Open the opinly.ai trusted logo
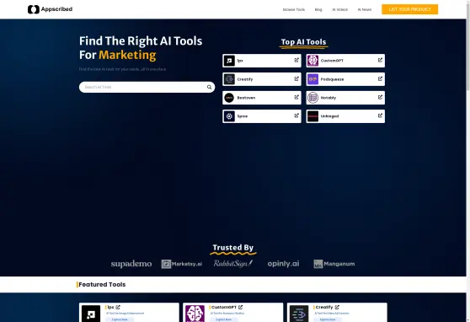 coord(283,264)
